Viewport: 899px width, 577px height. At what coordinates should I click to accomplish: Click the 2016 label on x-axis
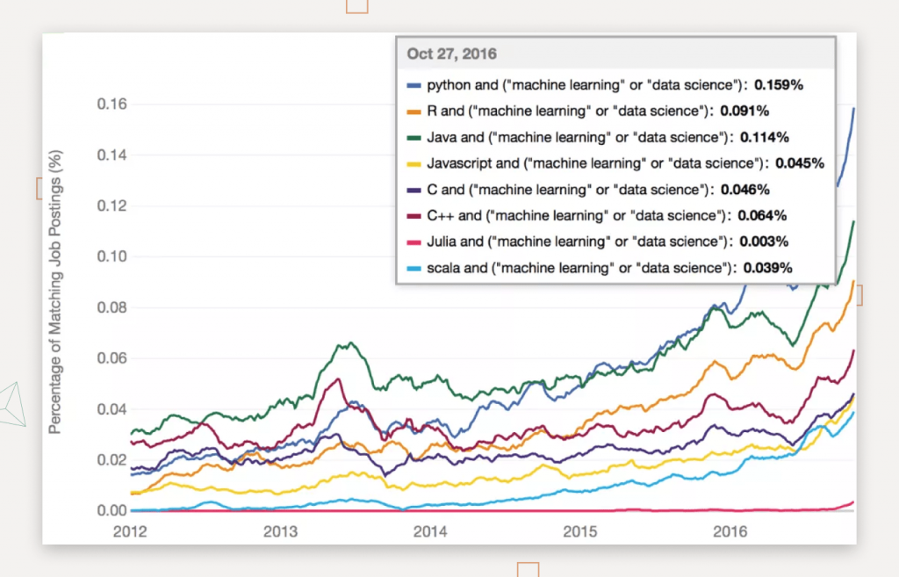point(730,531)
